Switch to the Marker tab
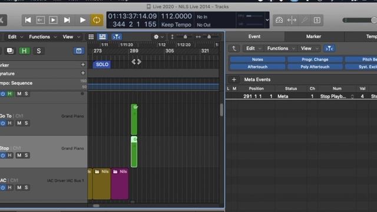 [x=313, y=37]
